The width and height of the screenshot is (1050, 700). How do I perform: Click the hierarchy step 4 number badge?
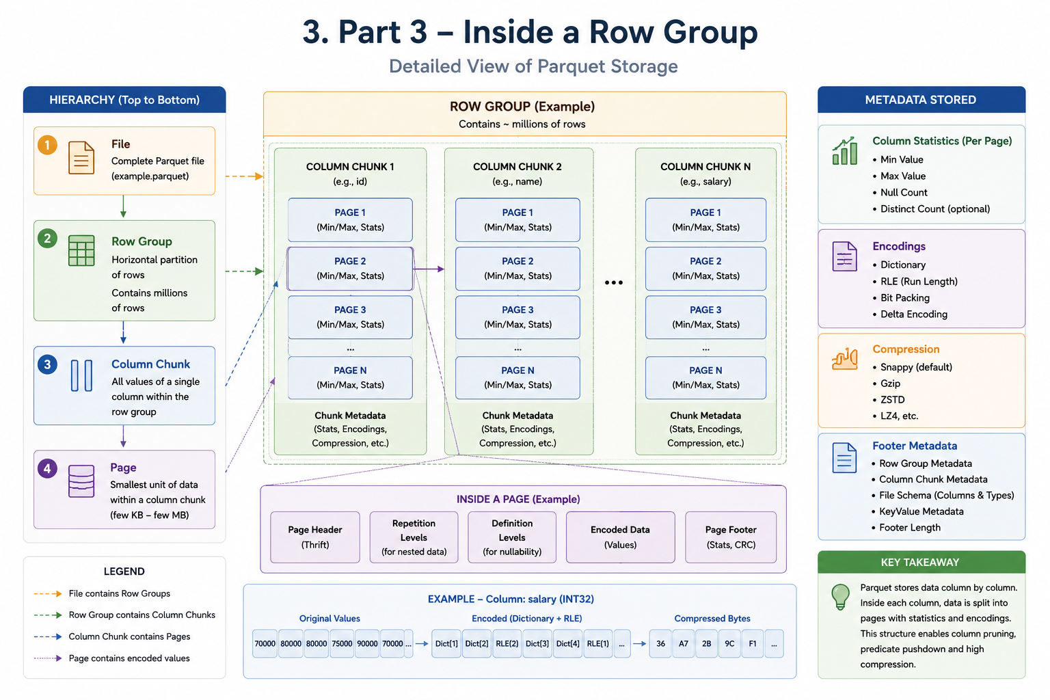(47, 469)
